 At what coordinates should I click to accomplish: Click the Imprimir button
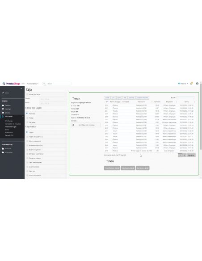coord(131,98)
